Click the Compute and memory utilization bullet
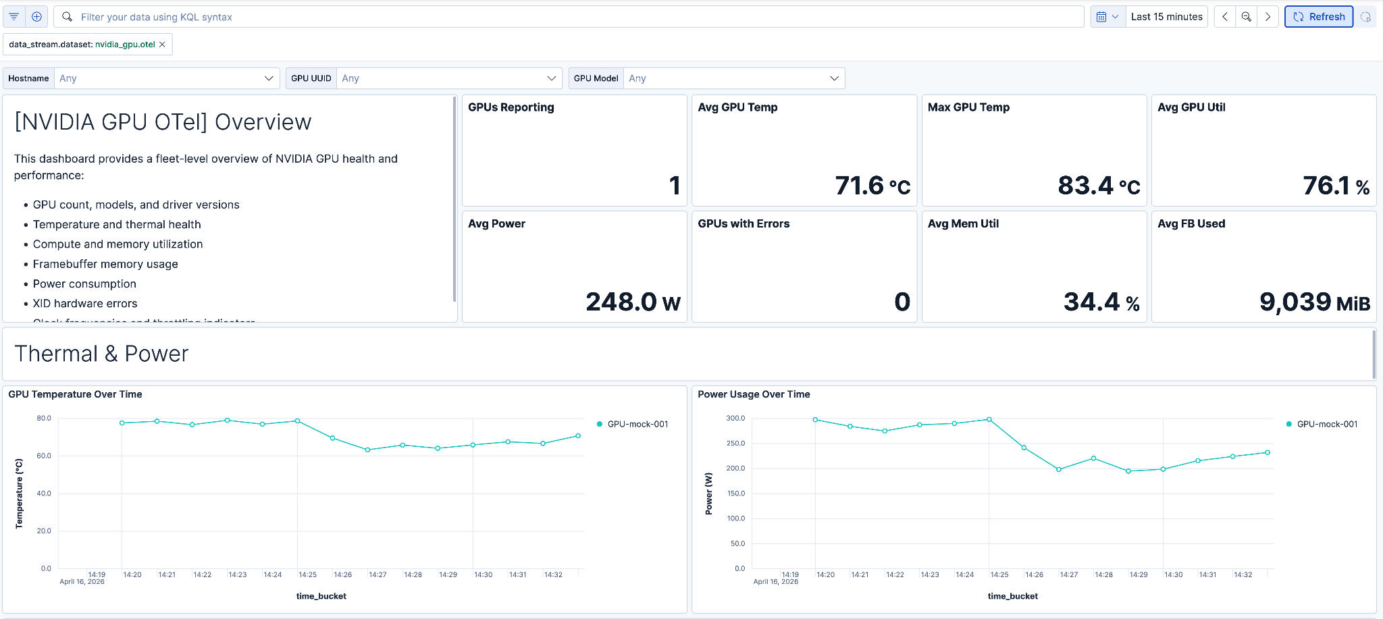This screenshot has width=1383, height=619. click(x=118, y=244)
